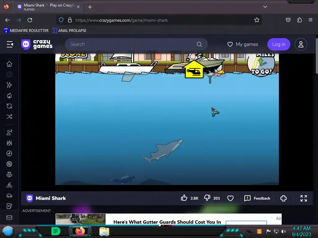Bookmark this page with the star
318x238 pixels.
257,20
